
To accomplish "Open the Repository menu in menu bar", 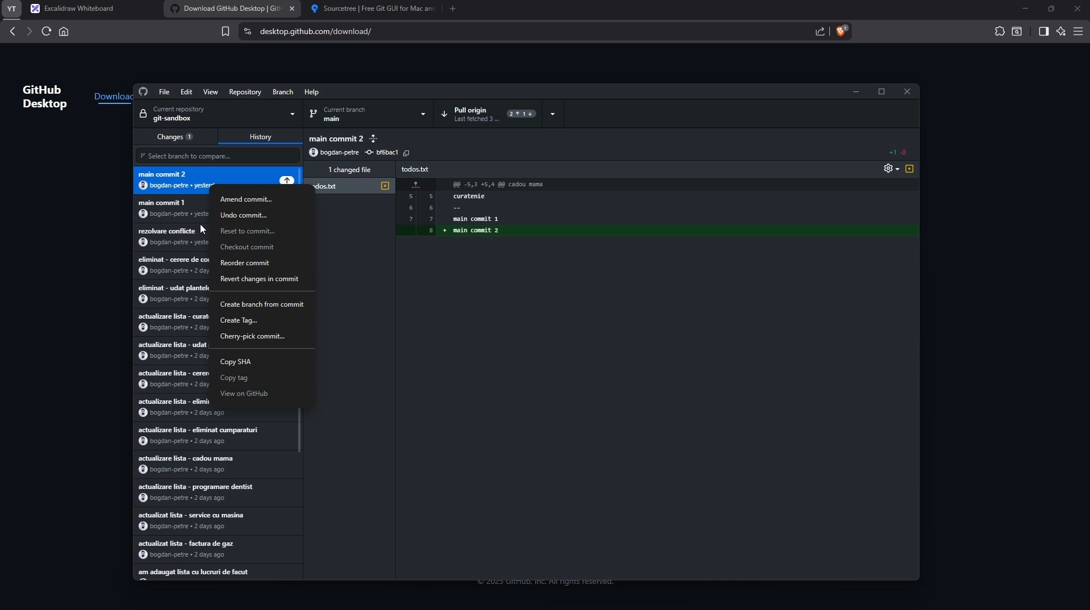I will (245, 92).
